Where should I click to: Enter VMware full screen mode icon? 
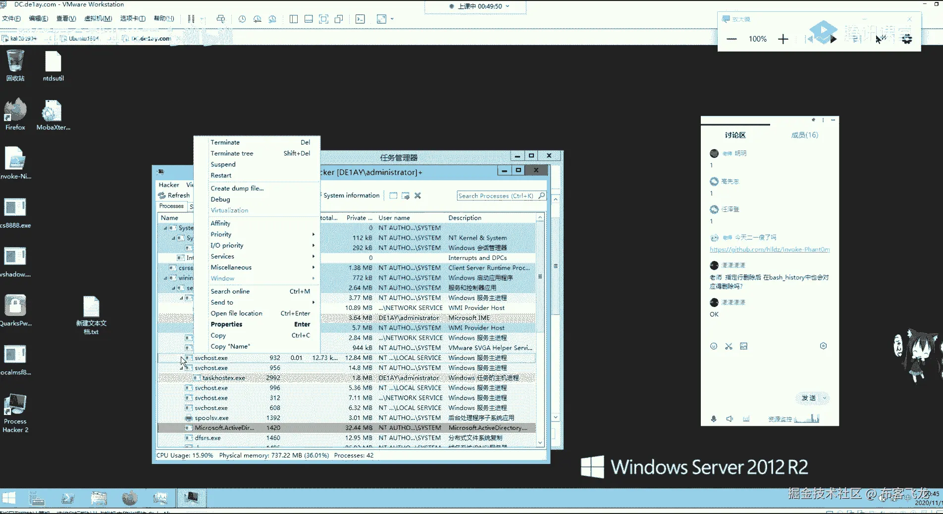click(x=323, y=19)
